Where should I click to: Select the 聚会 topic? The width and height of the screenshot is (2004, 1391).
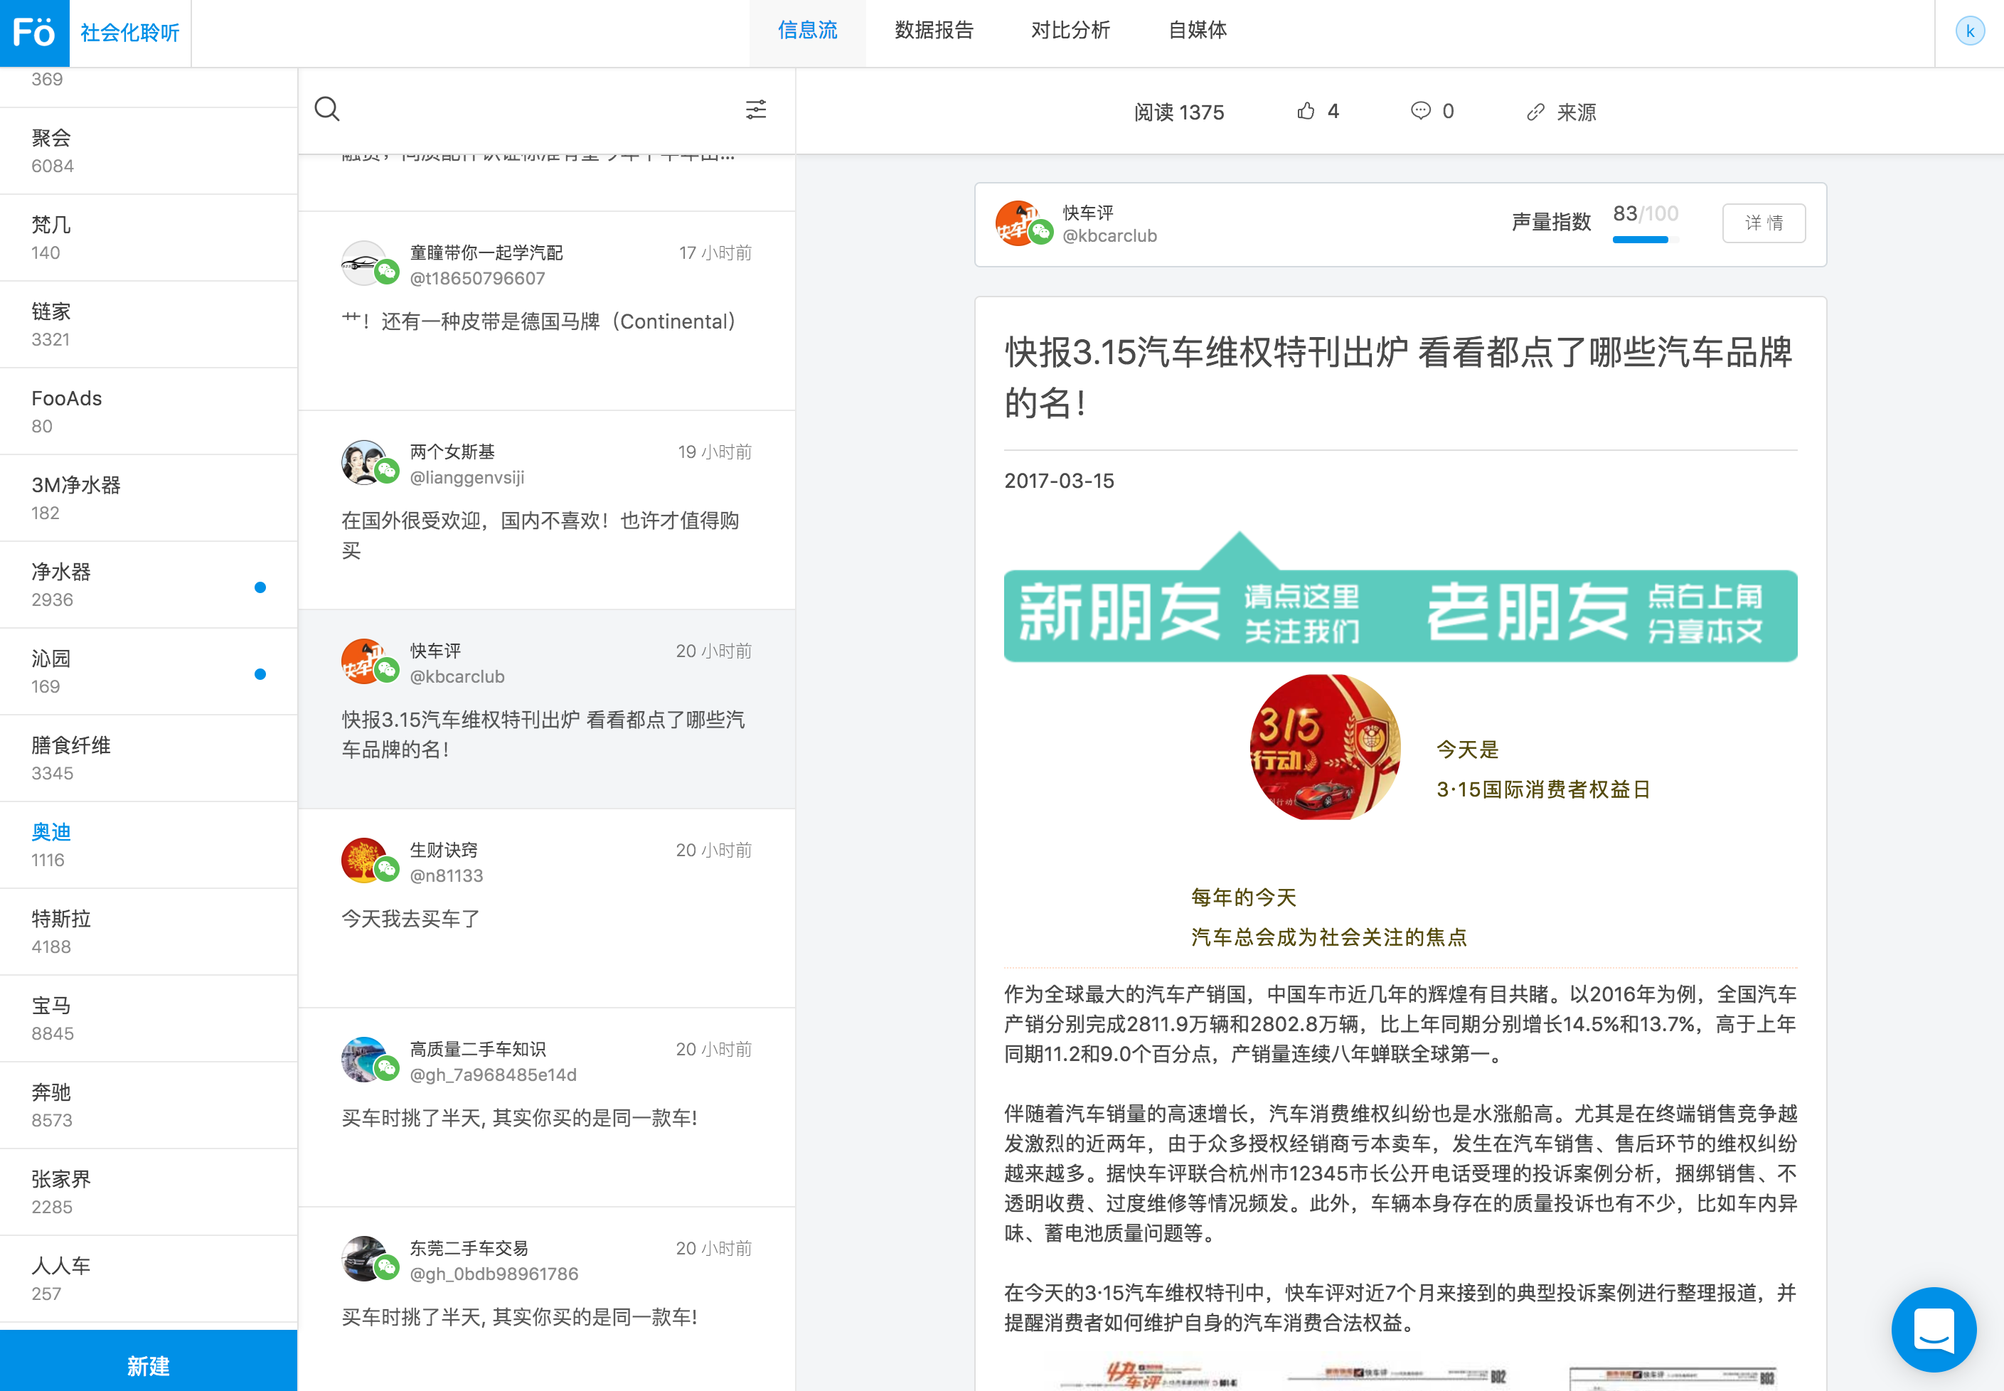tap(148, 151)
